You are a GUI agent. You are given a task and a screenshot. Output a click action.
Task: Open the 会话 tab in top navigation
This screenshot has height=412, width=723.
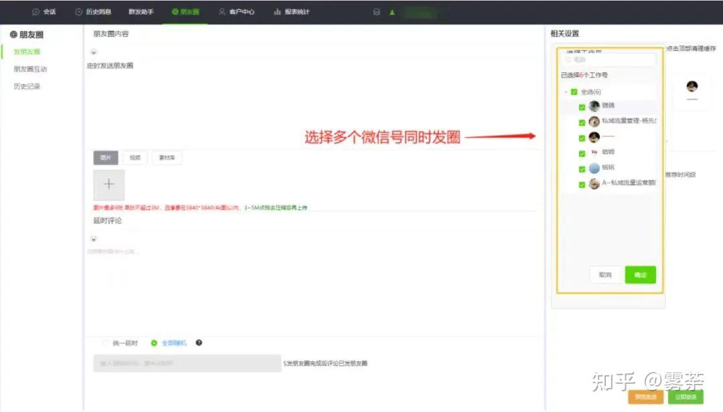pos(44,12)
